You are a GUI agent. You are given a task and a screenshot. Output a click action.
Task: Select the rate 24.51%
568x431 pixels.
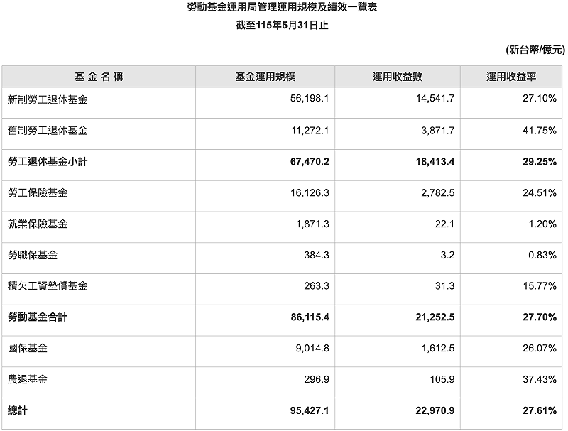(540, 192)
